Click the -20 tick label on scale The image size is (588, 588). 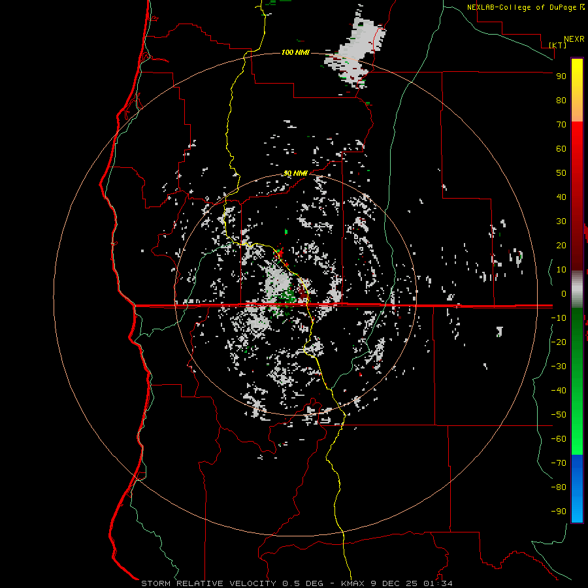(x=559, y=342)
